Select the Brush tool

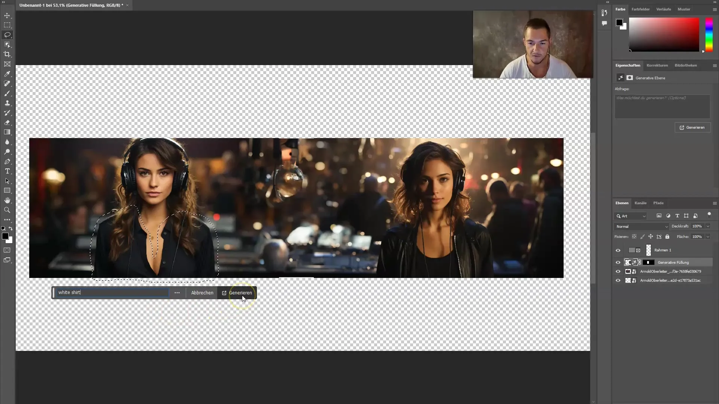coord(7,94)
